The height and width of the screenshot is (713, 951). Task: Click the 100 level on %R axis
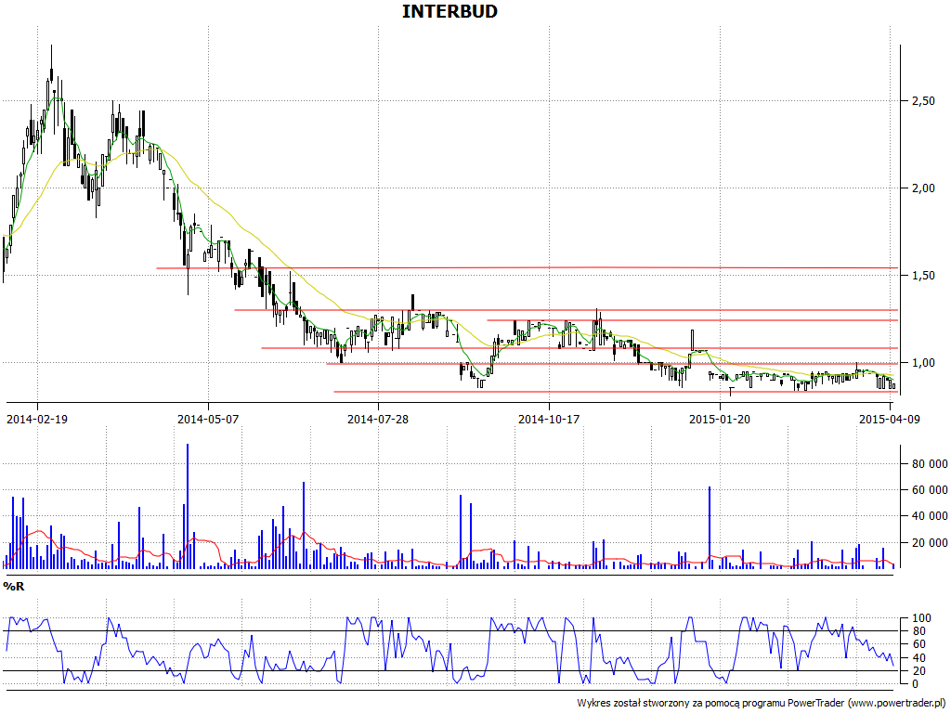pos(920,618)
